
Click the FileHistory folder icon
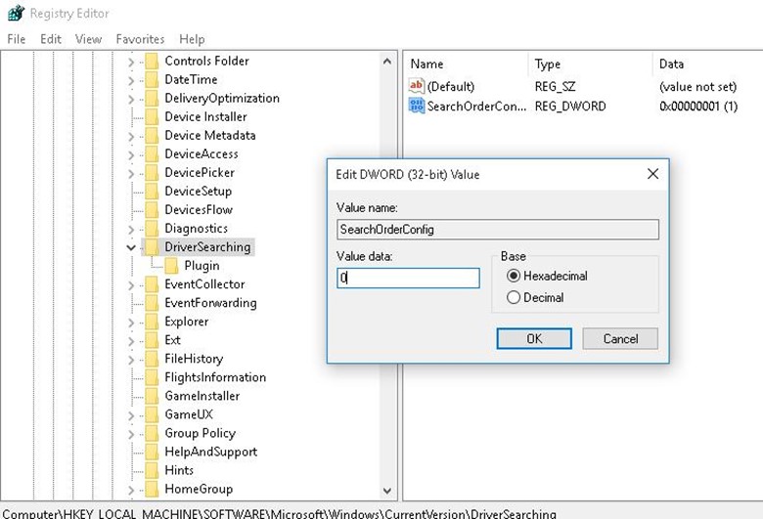[152, 359]
